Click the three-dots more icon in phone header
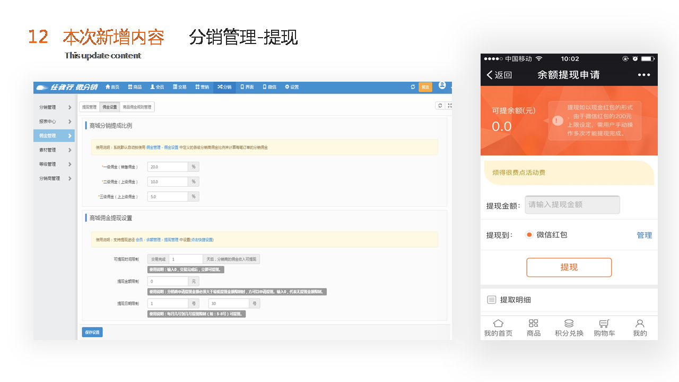Screen dimensions: 679x382 coord(644,75)
